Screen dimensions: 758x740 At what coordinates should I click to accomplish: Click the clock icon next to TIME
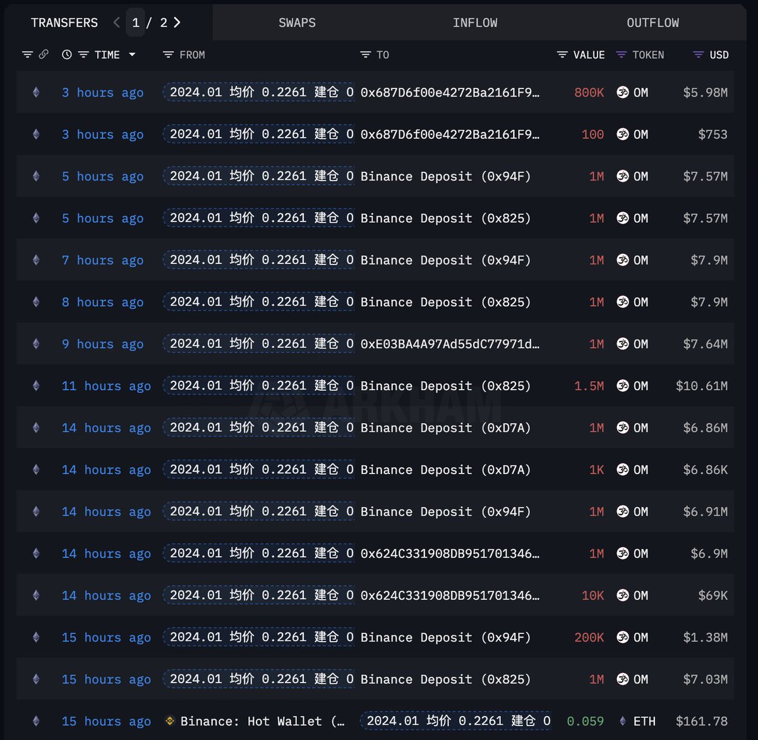click(x=66, y=55)
